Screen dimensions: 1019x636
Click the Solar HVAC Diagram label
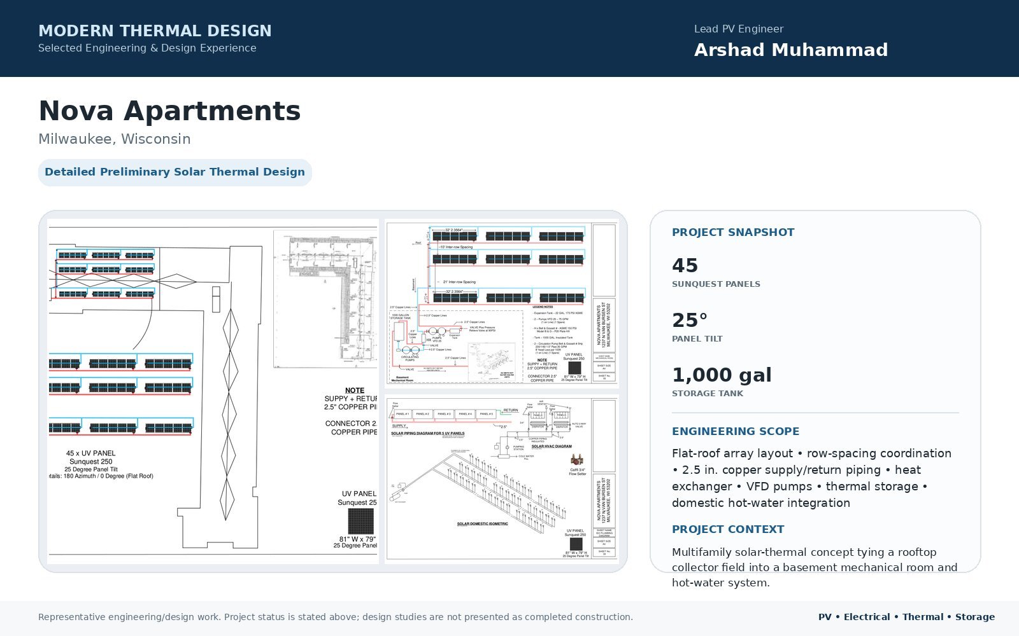point(552,446)
